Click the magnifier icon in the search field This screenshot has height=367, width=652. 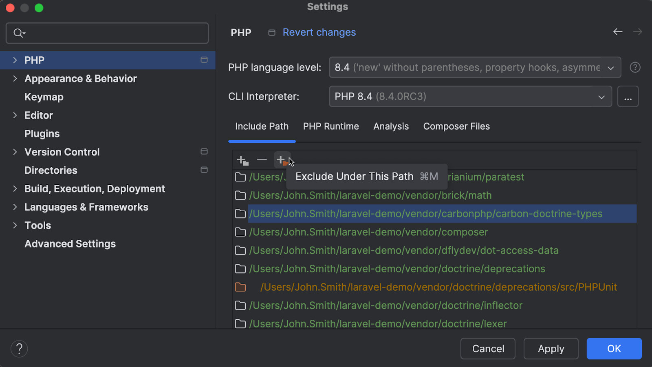(18, 33)
